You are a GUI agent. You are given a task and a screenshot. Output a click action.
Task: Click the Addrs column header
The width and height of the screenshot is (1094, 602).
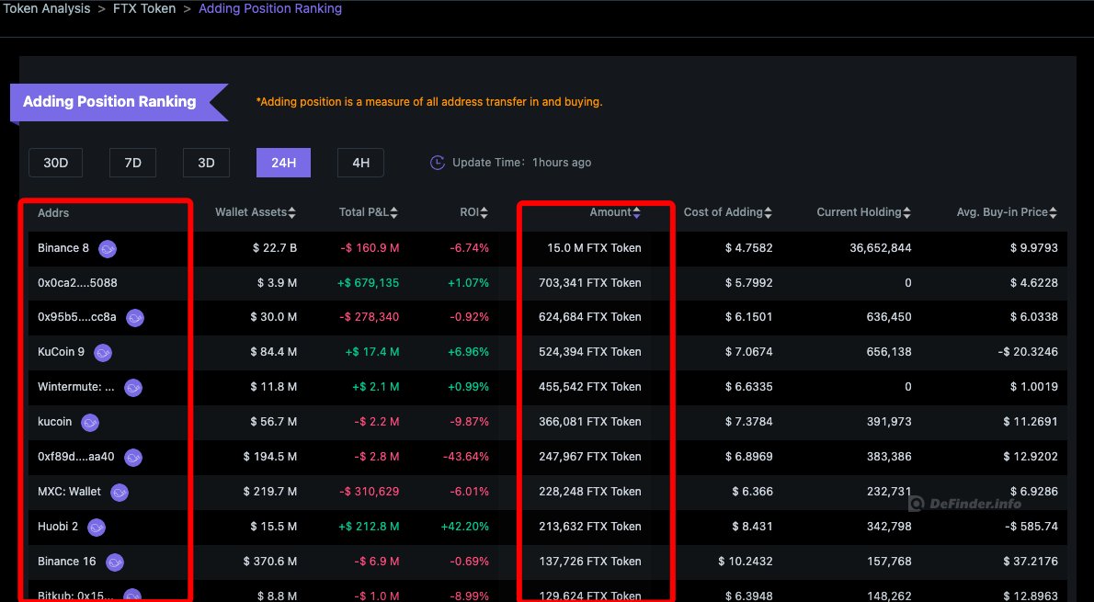click(53, 212)
